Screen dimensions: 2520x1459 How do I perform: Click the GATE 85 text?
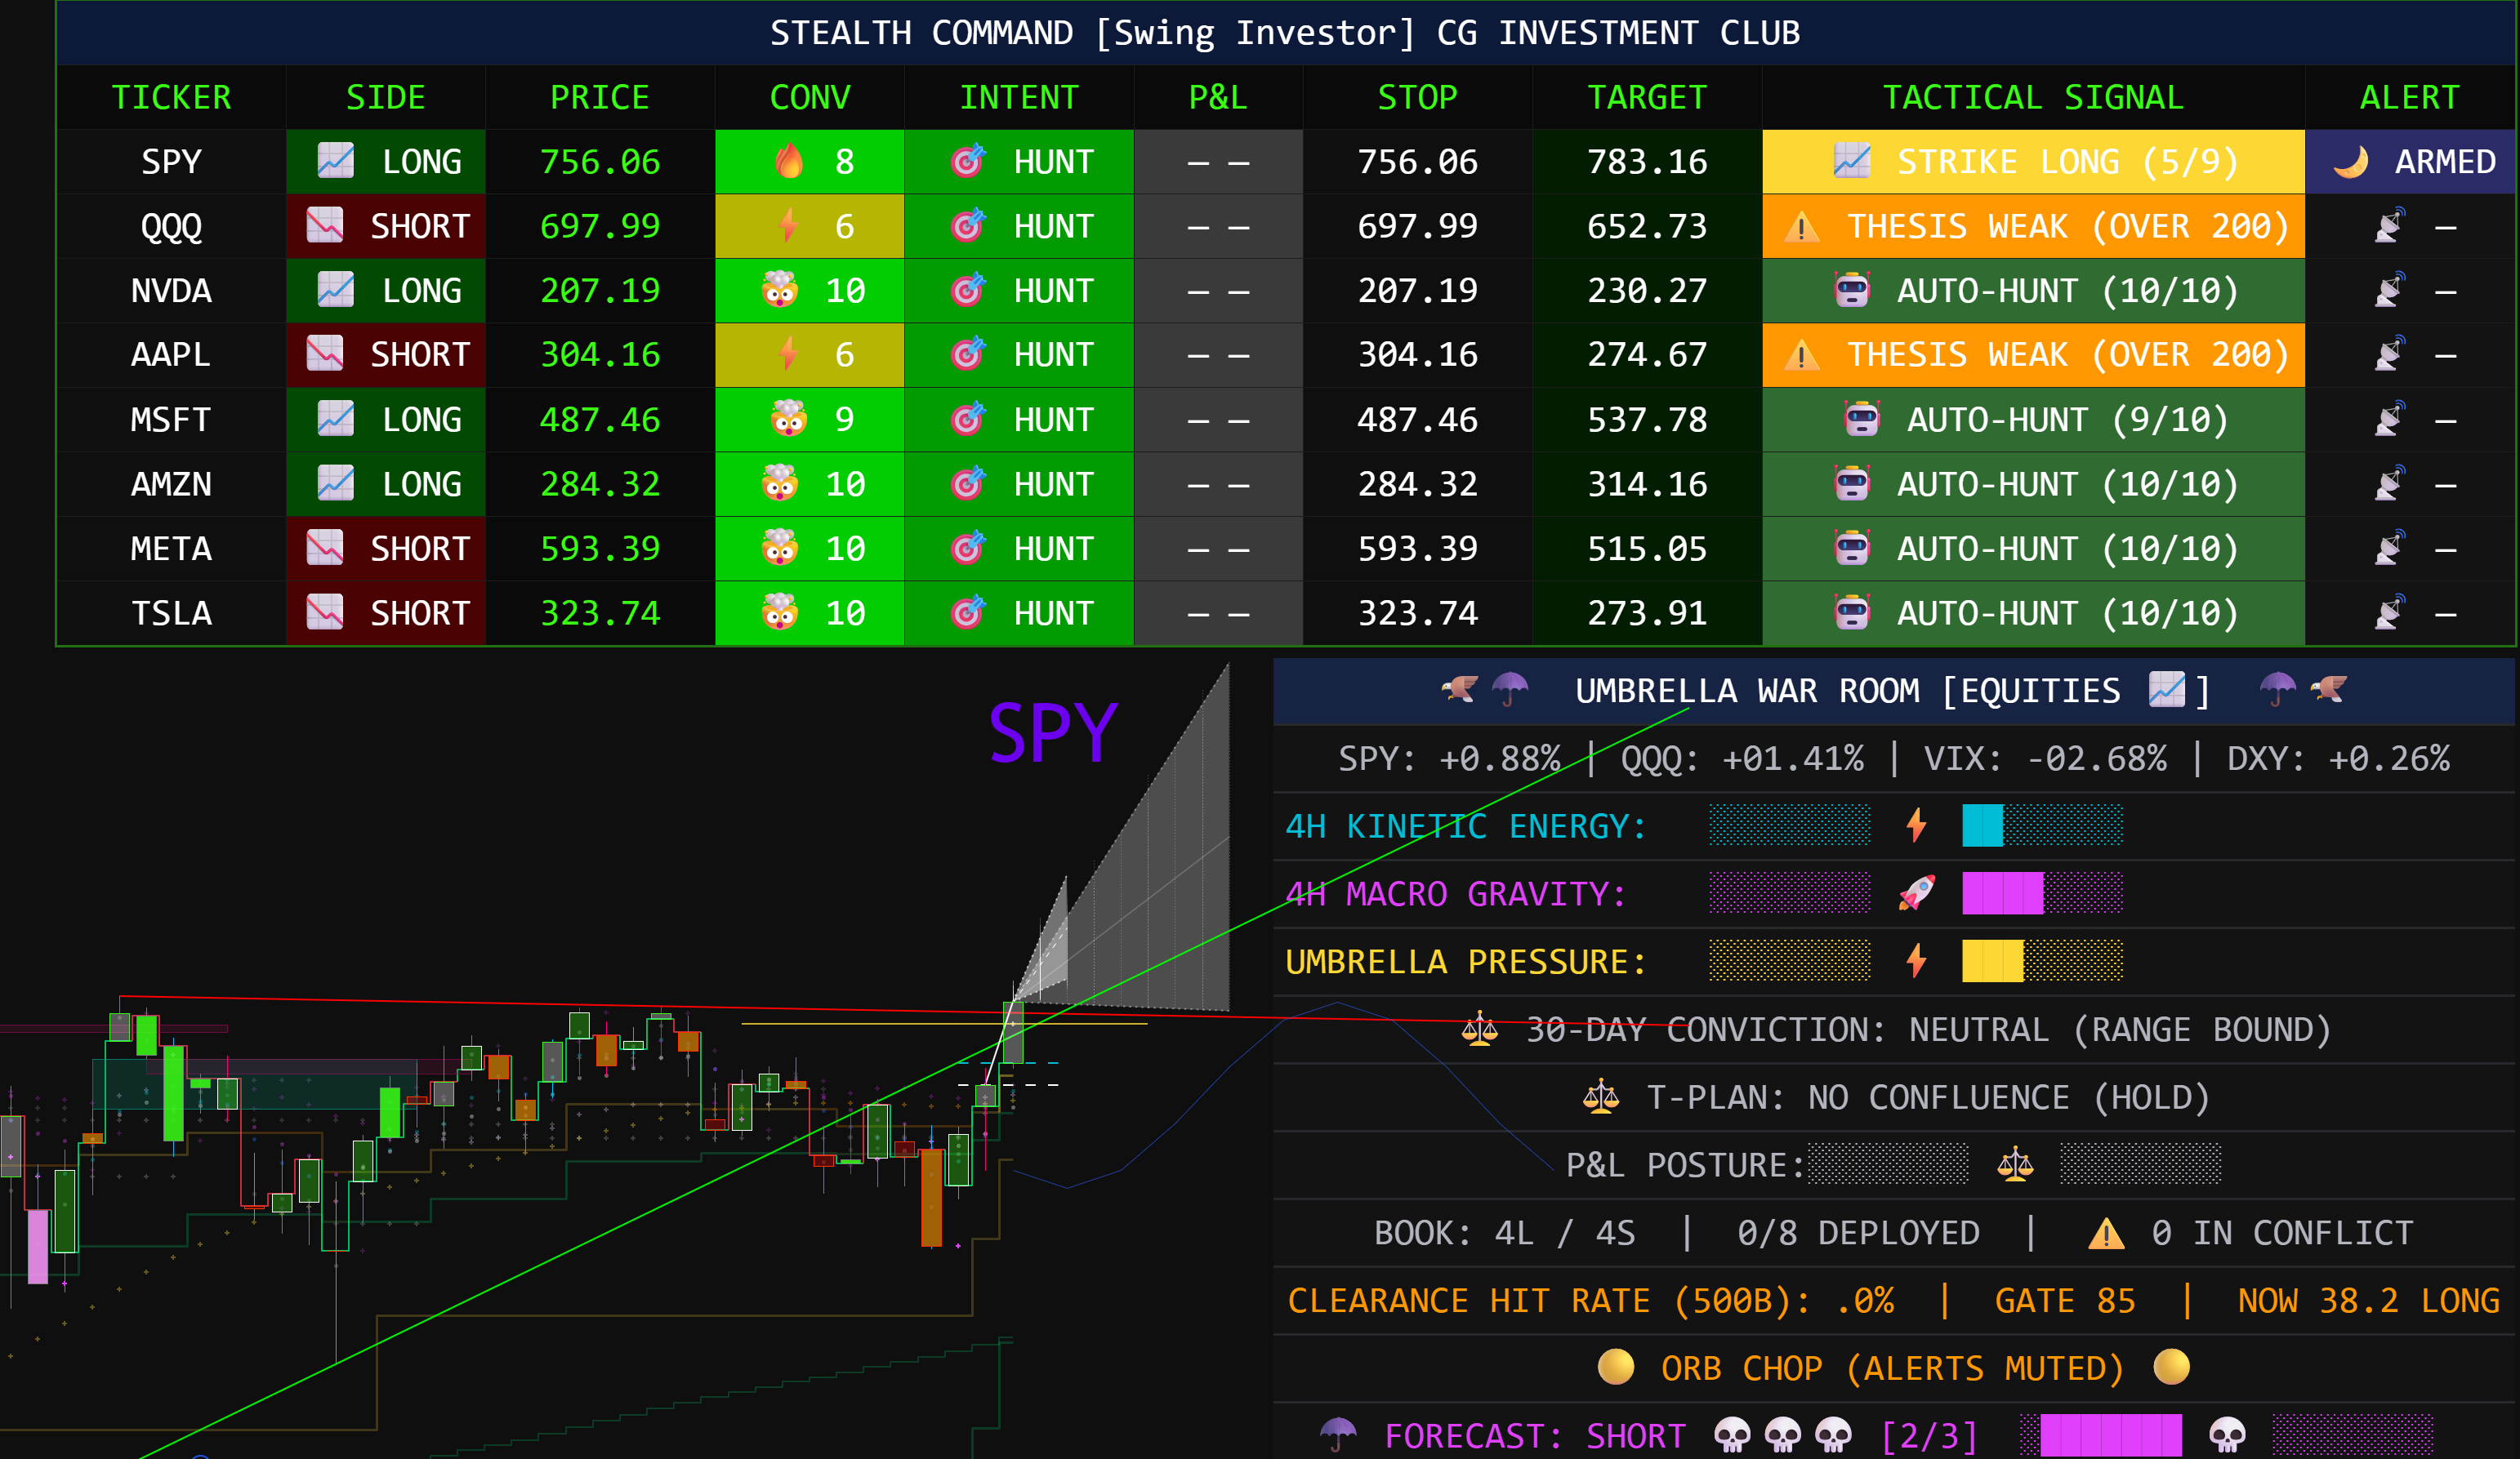(2065, 1300)
